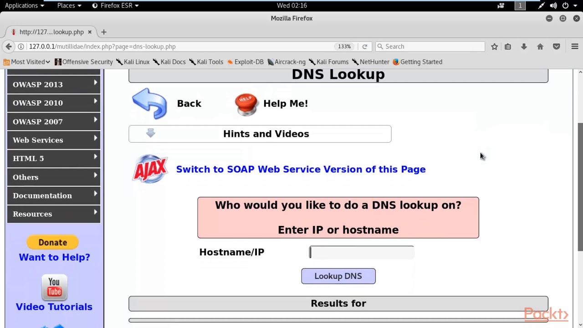Image resolution: width=583 pixels, height=328 pixels.
Task: Click the Firefox back navigation arrow
Action: (x=9, y=46)
